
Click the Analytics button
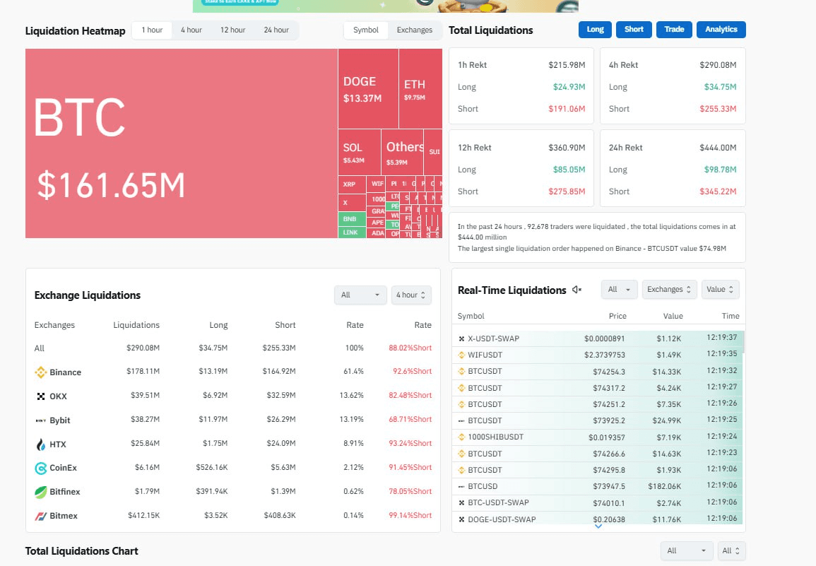721,30
